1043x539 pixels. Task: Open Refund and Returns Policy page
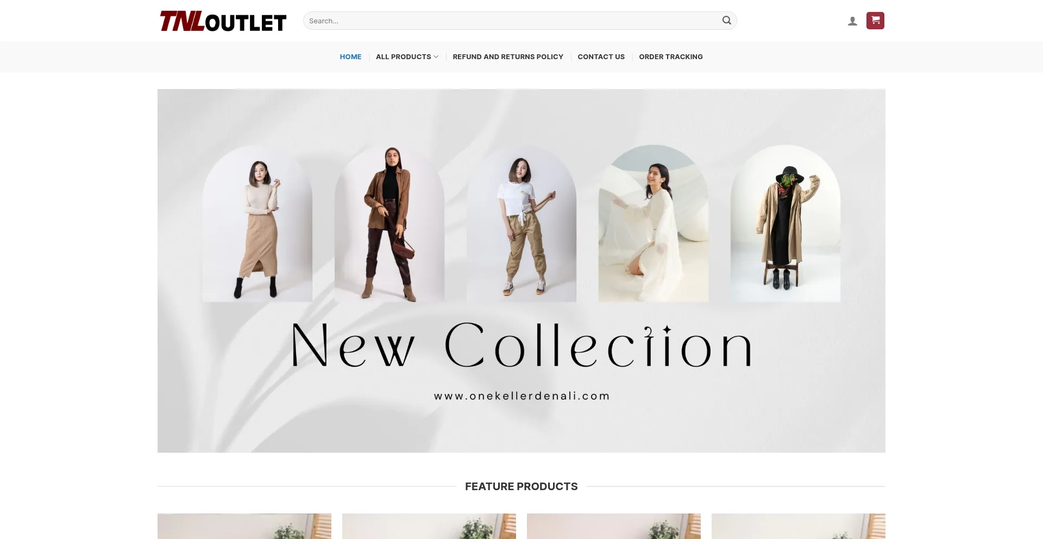coord(508,57)
